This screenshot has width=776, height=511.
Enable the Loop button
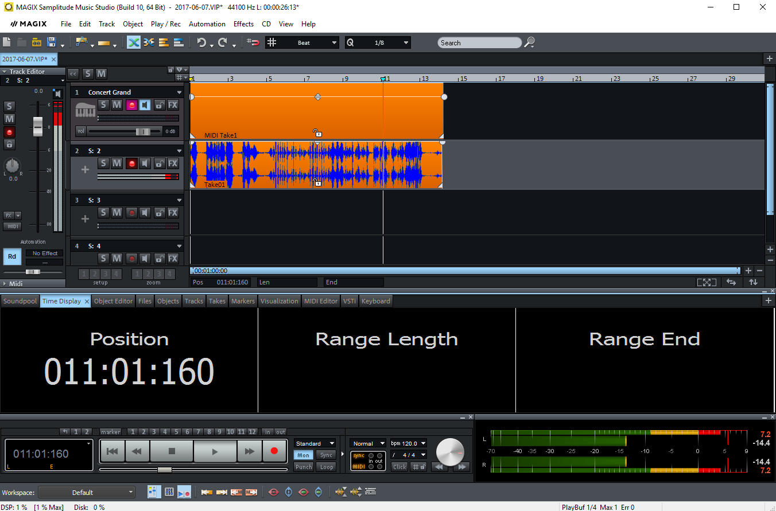(327, 467)
